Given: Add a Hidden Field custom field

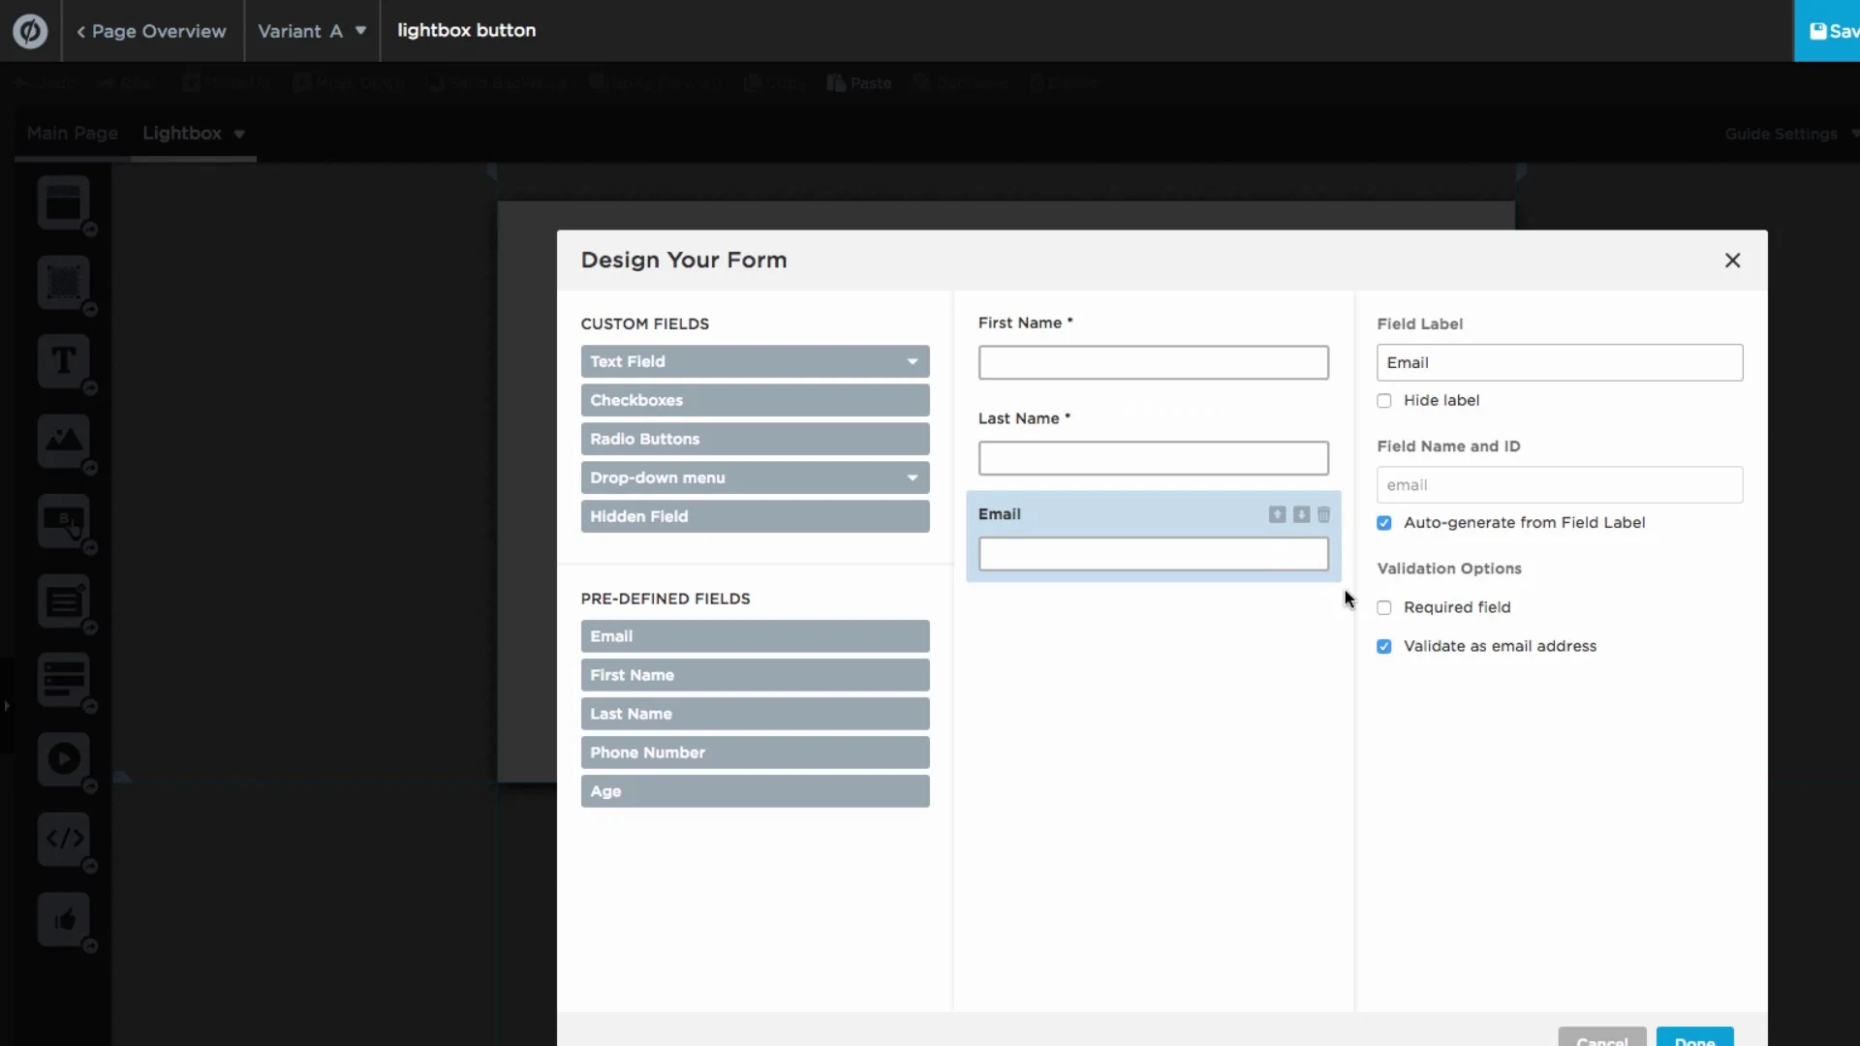Looking at the screenshot, I should (x=755, y=516).
